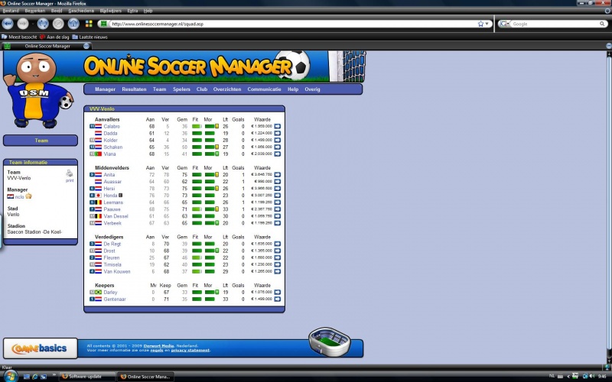Click the arrow icon in Honda's row
Viewport: 612px width, 382px height.
(278, 195)
